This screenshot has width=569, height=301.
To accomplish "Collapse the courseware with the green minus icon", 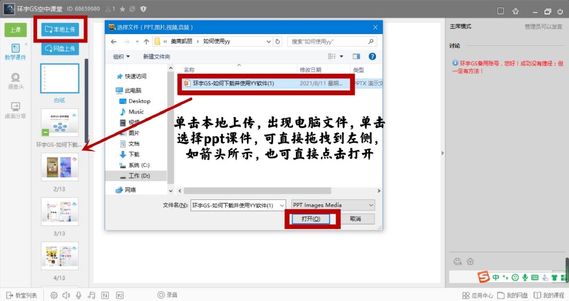I will [46, 132].
